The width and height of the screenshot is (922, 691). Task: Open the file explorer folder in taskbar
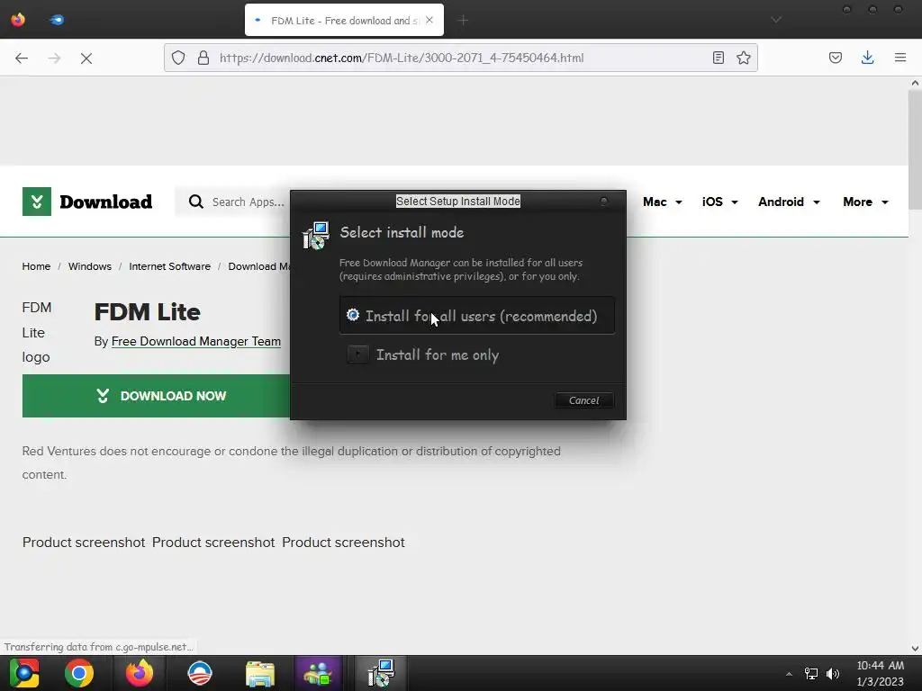[x=260, y=673]
